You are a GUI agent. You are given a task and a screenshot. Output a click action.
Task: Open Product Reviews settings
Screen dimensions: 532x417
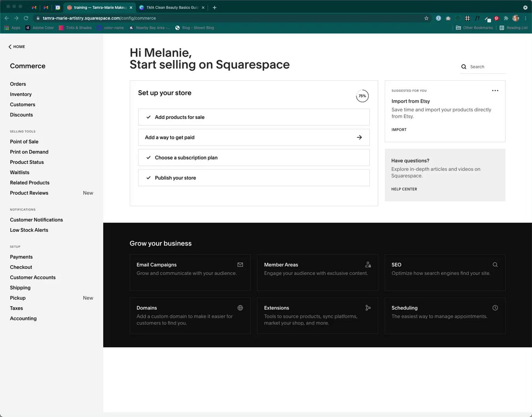coord(29,193)
